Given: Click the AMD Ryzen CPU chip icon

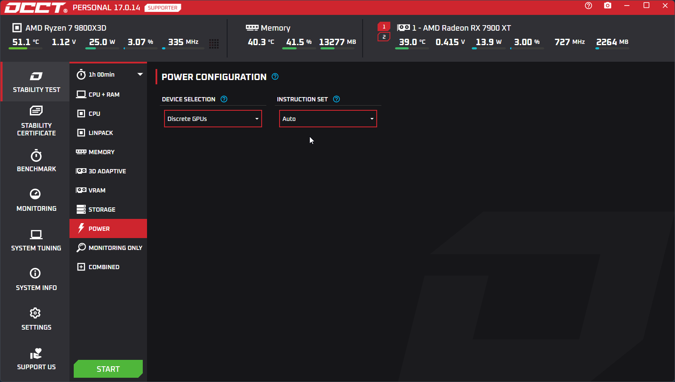Looking at the screenshot, I should tap(17, 28).
